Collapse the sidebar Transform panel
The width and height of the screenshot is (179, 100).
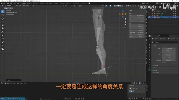pyautogui.click(x=129, y=11)
